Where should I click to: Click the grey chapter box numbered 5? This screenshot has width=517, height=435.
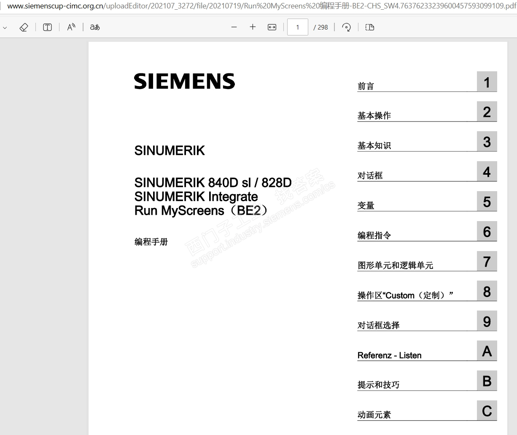pyautogui.click(x=487, y=201)
